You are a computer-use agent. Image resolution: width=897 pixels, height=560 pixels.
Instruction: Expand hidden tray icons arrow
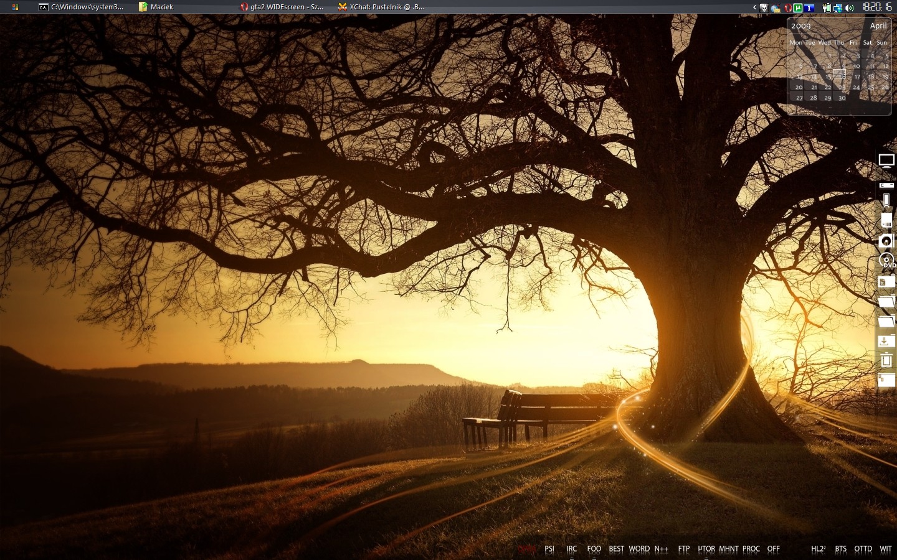[754, 7]
